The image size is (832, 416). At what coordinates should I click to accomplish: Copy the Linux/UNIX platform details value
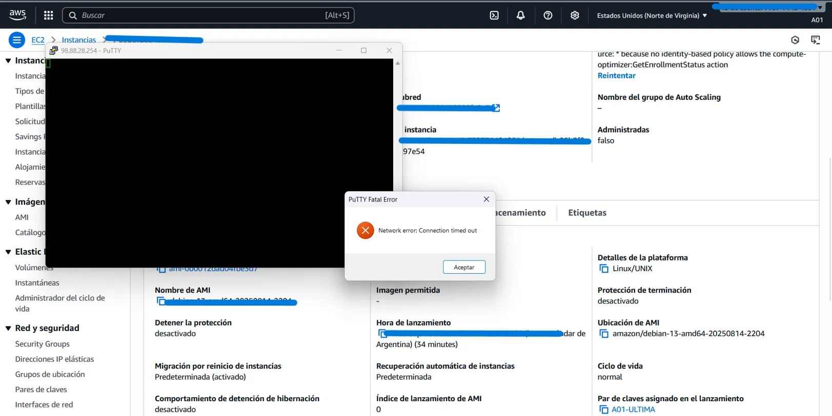click(604, 269)
